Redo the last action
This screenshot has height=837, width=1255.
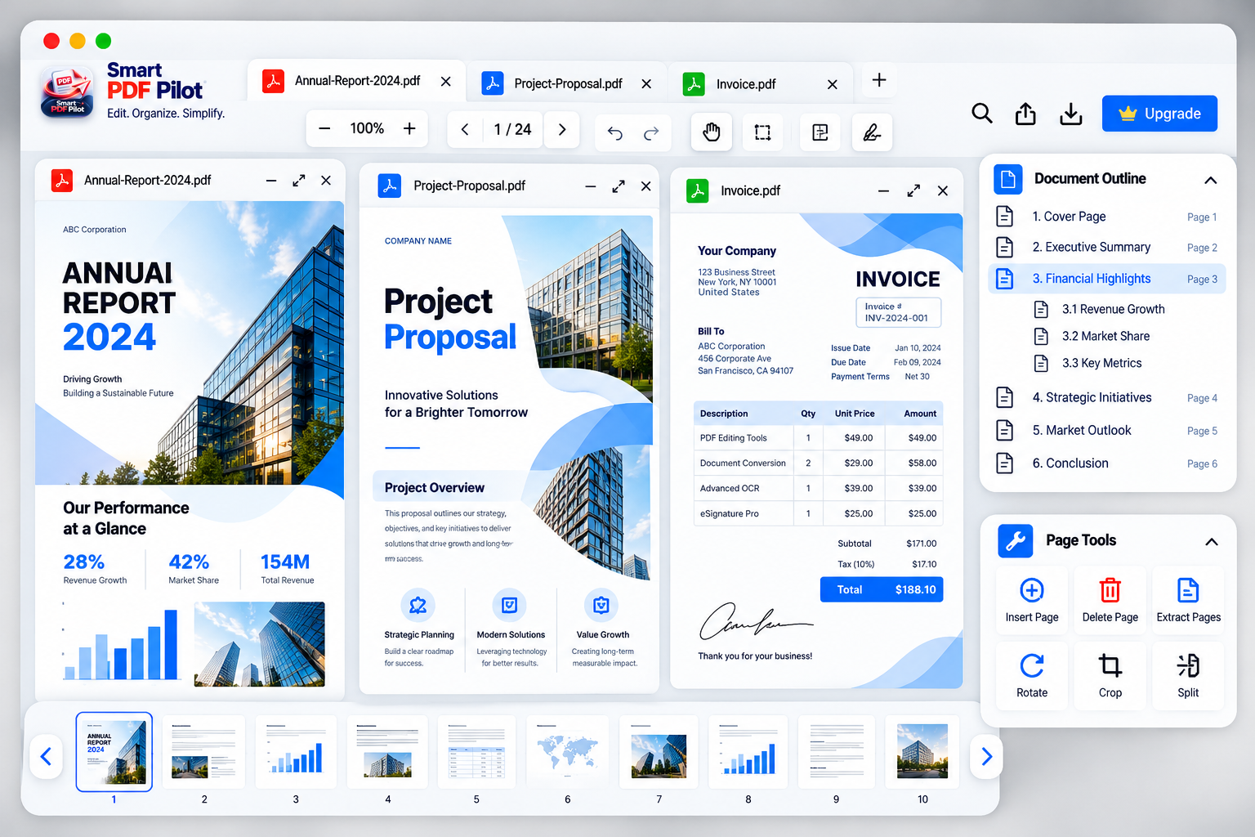point(651,133)
